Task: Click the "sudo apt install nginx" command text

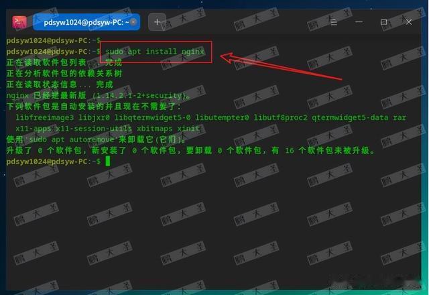Action: tap(155, 52)
